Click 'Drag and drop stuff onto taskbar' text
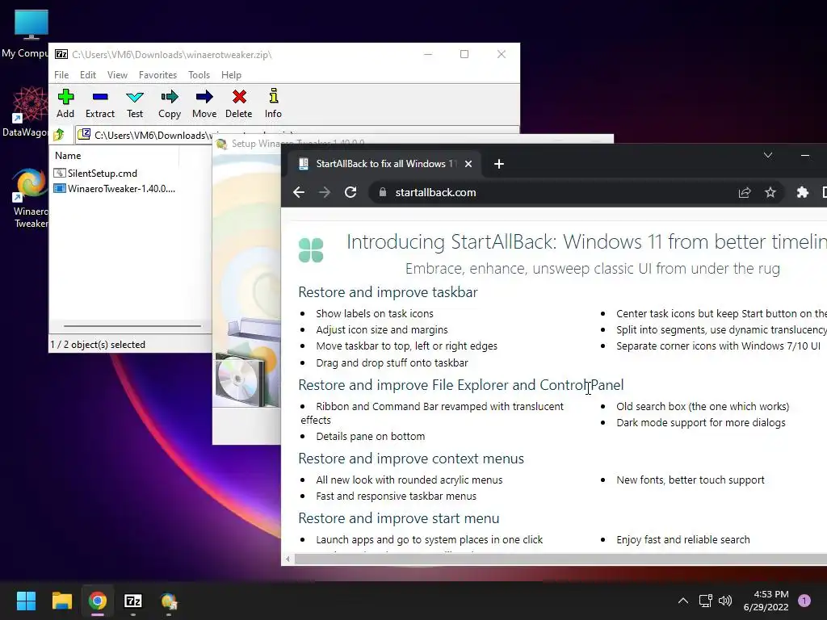The width and height of the screenshot is (827, 620). [x=392, y=362]
